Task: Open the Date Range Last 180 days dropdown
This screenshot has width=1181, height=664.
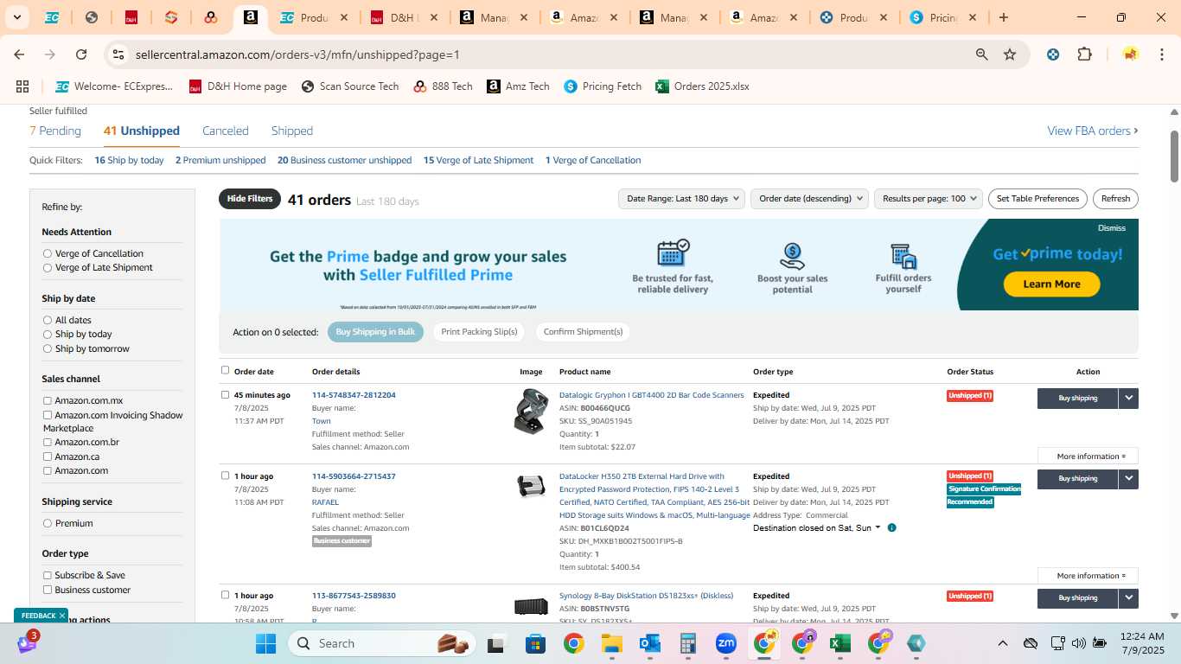Action: tap(681, 199)
